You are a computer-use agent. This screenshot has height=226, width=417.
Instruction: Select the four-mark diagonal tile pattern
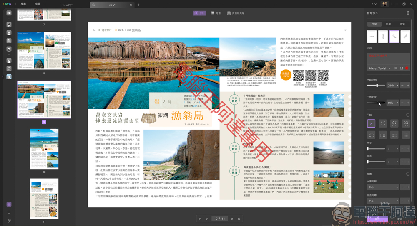[383, 123]
